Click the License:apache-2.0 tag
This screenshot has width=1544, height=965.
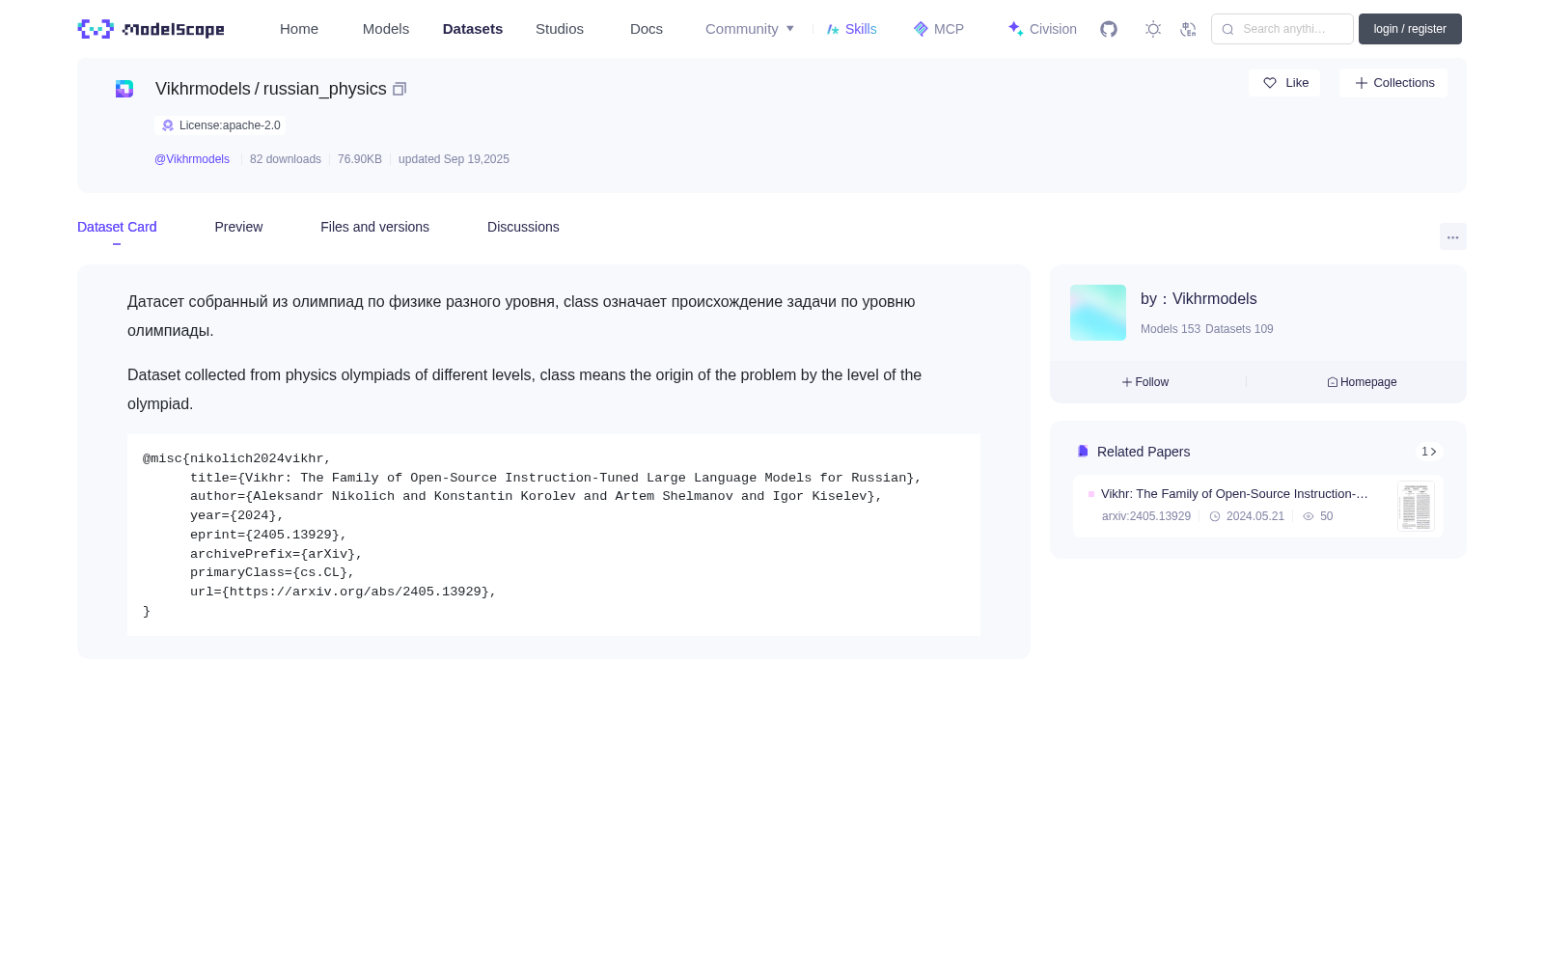point(220,125)
